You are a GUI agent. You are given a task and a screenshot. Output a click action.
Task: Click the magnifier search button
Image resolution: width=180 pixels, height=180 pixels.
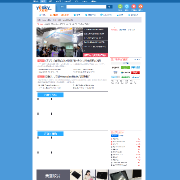click(109, 6)
